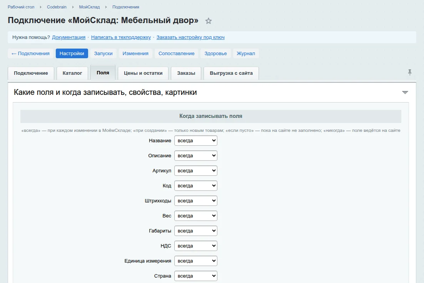Go to Codebrain breadcrumb
The height and width of the screenshot is (283, 424).
tap(57, 7)
